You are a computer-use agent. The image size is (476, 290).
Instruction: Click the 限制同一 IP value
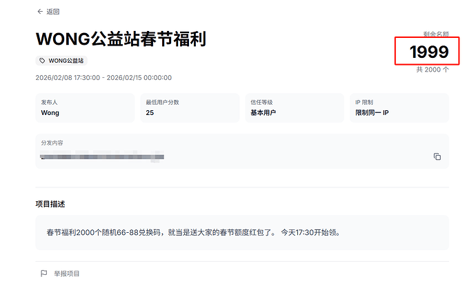tap(372, 113)
